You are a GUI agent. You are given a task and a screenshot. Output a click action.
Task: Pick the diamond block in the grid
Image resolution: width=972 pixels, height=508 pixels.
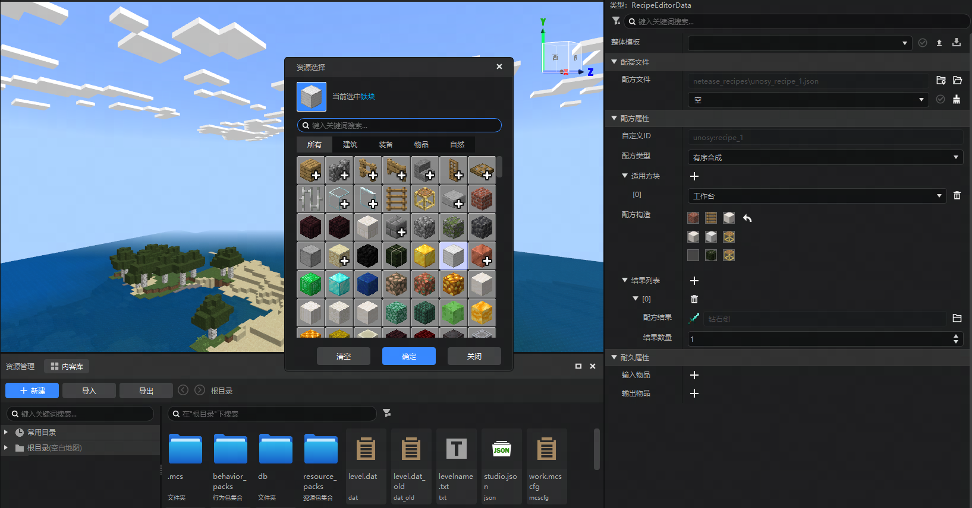(339, 284)
